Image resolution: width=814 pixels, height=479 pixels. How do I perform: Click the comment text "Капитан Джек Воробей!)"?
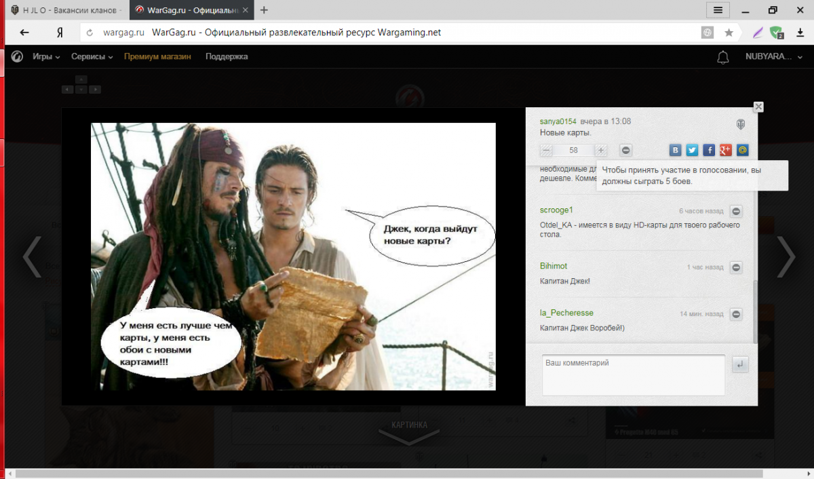point(582,328)
